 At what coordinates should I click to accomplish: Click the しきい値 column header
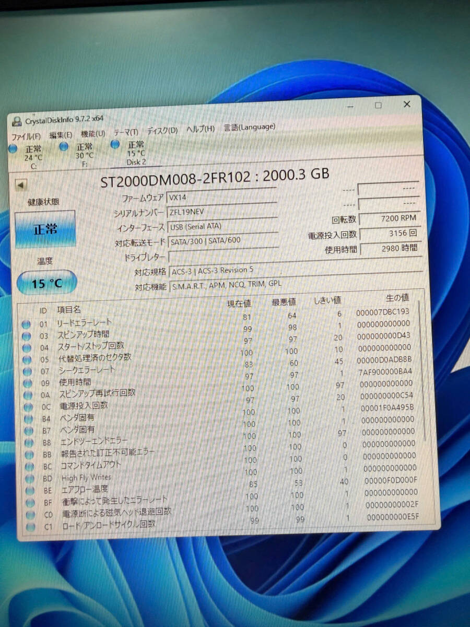[327, 300]
